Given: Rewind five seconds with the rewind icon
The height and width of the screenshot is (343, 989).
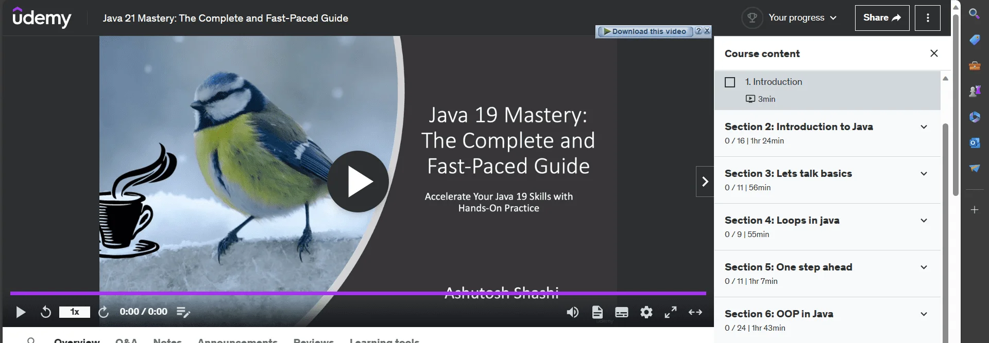Looking at the screenshot, I should pos(46,312).
